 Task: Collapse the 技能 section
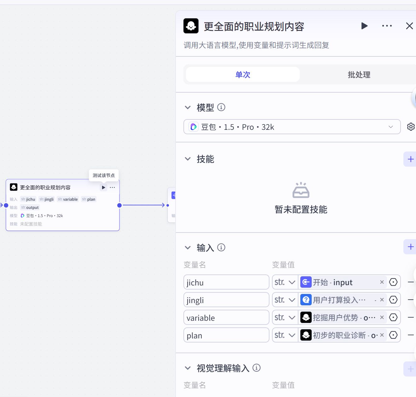pyautogui.click(x=188, y=159)
